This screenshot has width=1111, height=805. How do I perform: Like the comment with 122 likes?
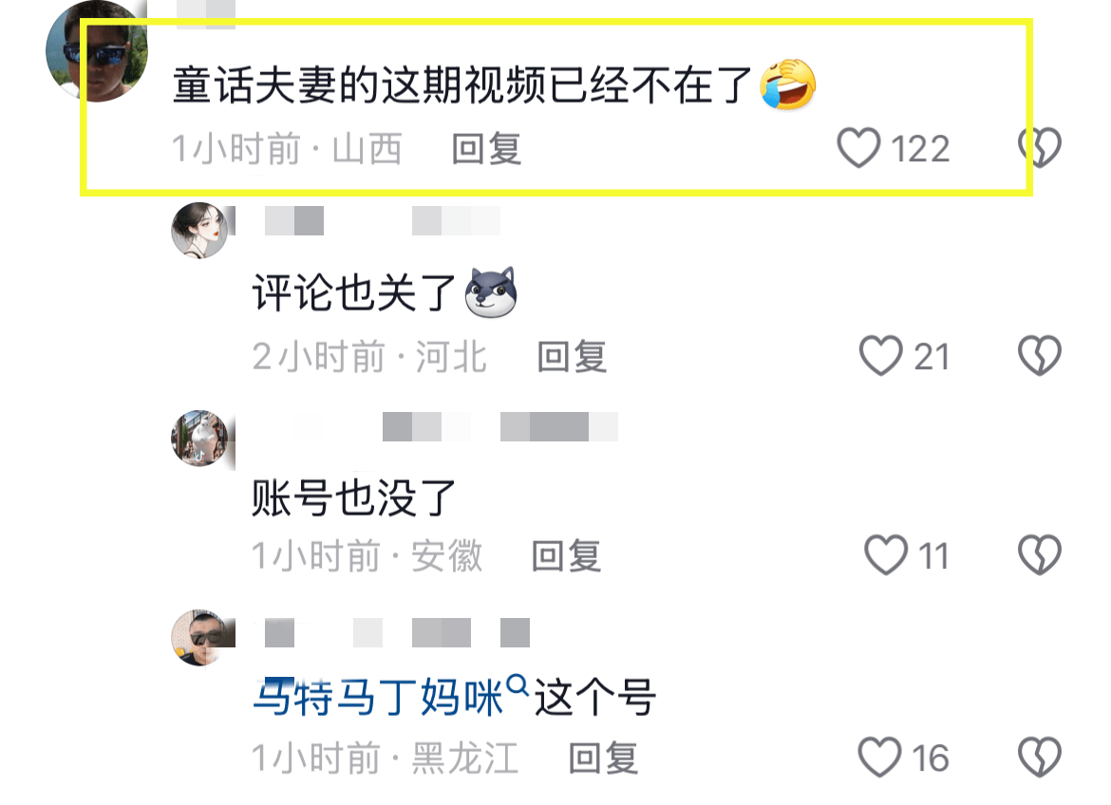point(858,147)
